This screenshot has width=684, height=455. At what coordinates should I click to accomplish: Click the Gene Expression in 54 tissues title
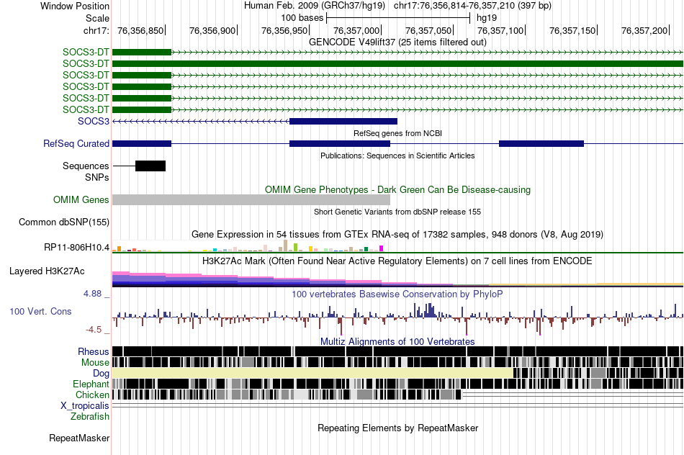point(397,235)
